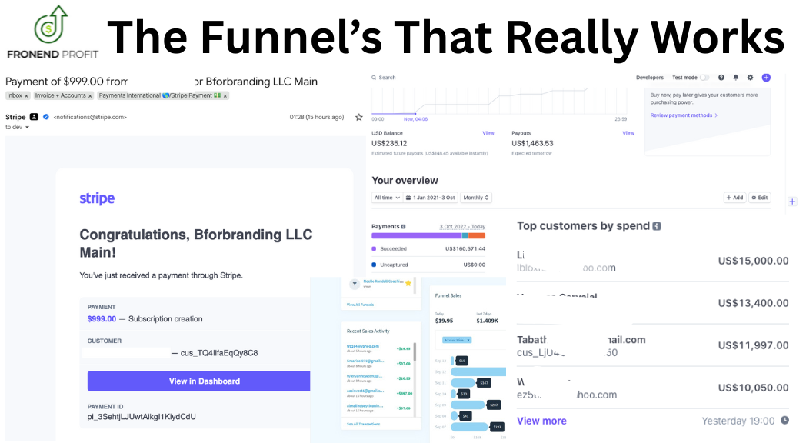Click the US$235.12 USD balance value

(389, 143)
